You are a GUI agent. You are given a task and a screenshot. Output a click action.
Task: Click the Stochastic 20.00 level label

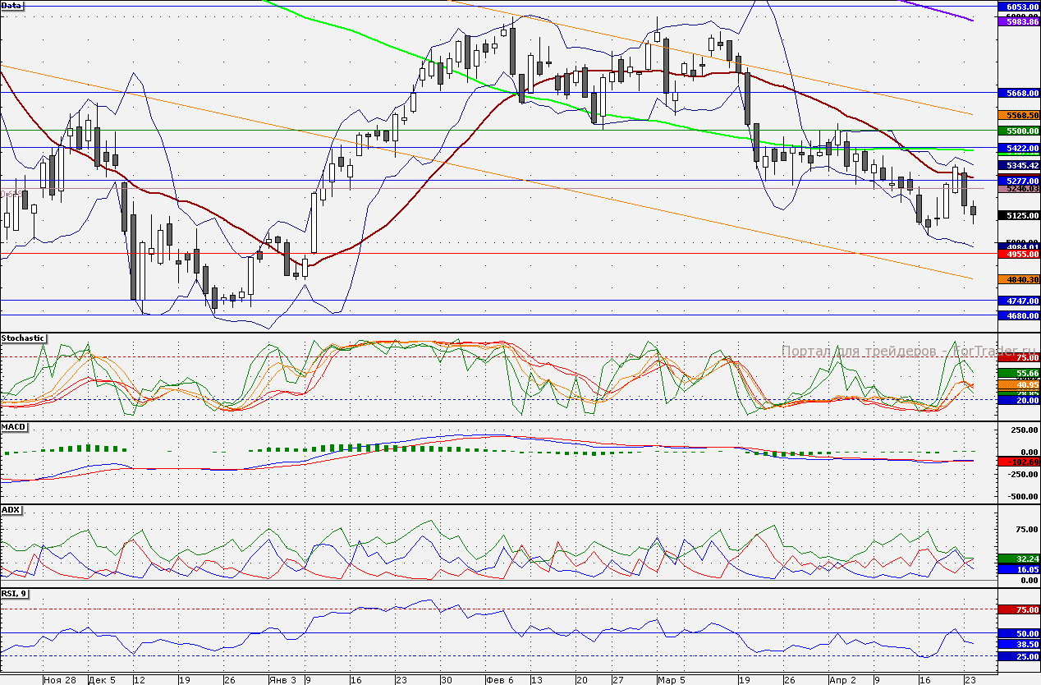tap(1019, 400)
